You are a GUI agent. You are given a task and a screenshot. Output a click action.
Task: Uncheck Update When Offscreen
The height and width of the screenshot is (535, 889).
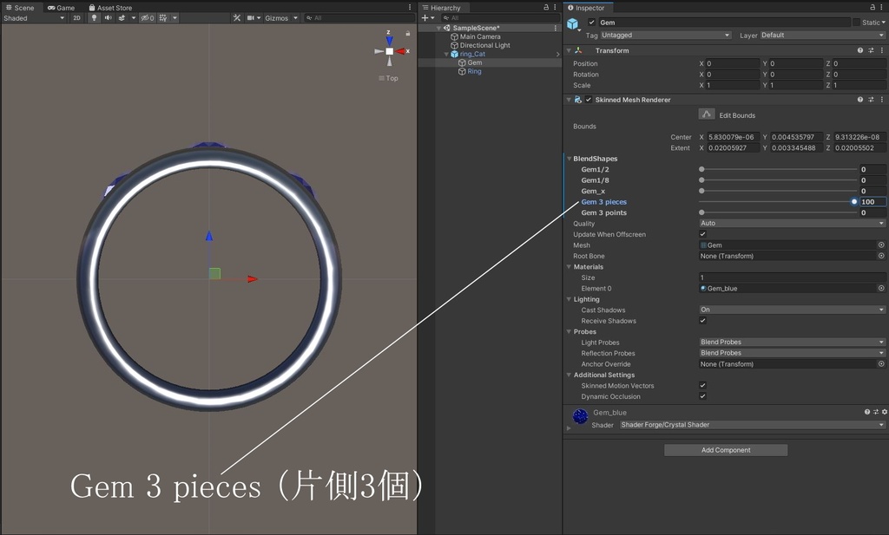[x=702, y=234]
